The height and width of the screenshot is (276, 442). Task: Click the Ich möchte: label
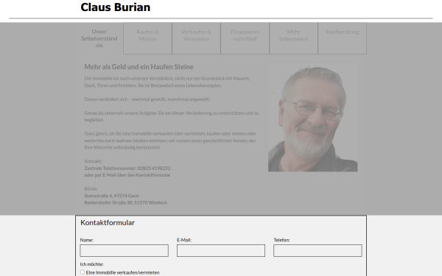91,264
